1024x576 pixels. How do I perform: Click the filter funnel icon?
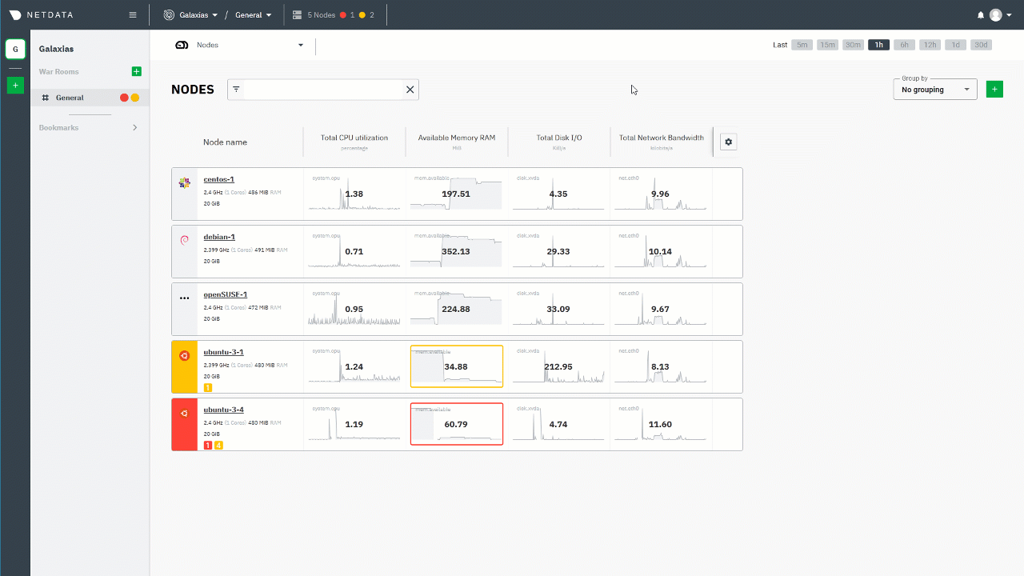click(x=236, y=90)
